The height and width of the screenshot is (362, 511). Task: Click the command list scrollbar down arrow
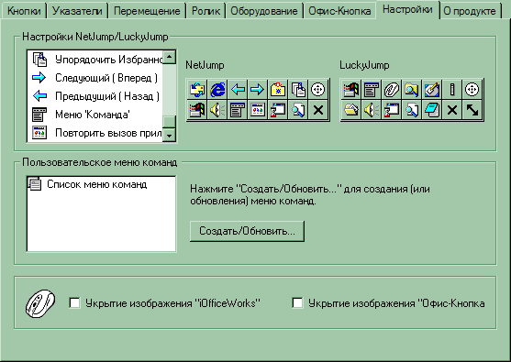click(169, 135)
